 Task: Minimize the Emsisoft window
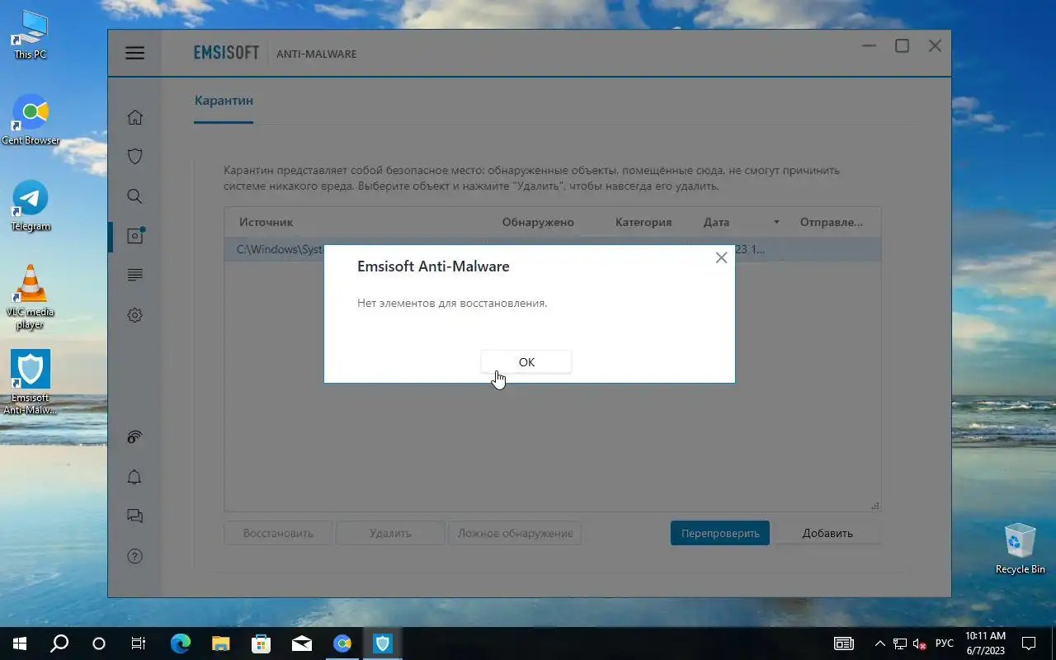point(870,46)
